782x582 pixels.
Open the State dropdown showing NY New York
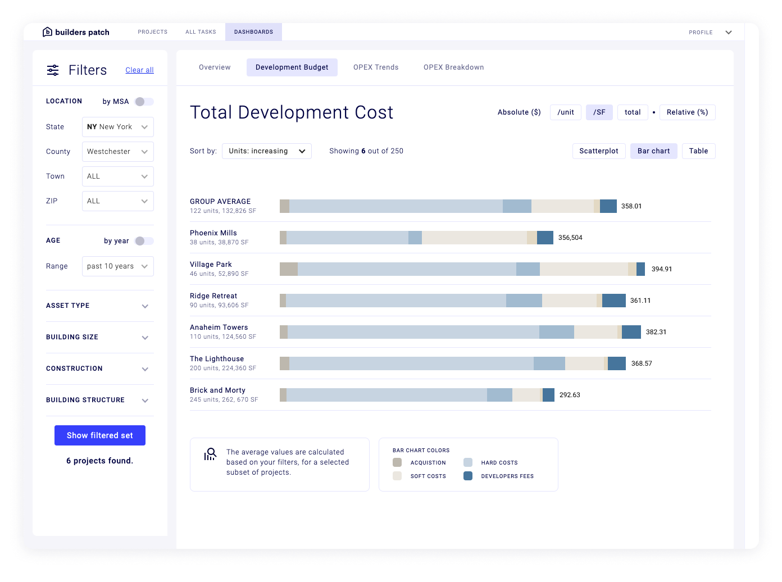point(117,126)
